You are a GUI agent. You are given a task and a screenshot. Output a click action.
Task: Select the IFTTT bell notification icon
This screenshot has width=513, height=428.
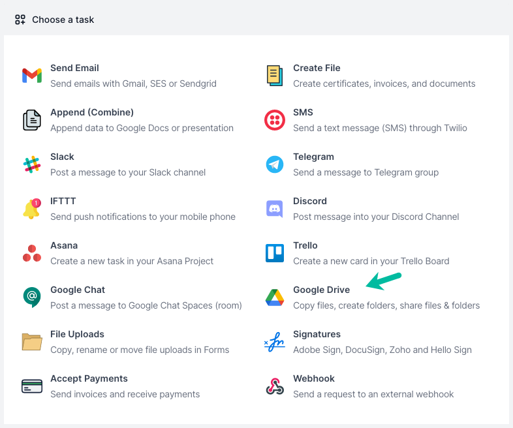click(32, 209)
